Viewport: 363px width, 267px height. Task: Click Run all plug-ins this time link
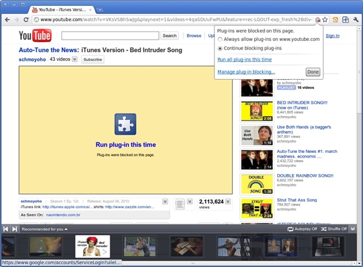point(244,59)
